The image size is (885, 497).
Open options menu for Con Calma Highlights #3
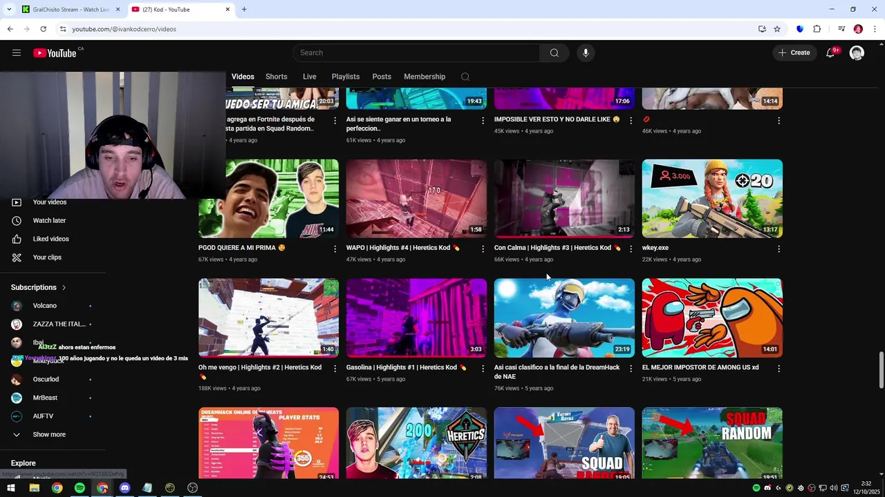631,248
